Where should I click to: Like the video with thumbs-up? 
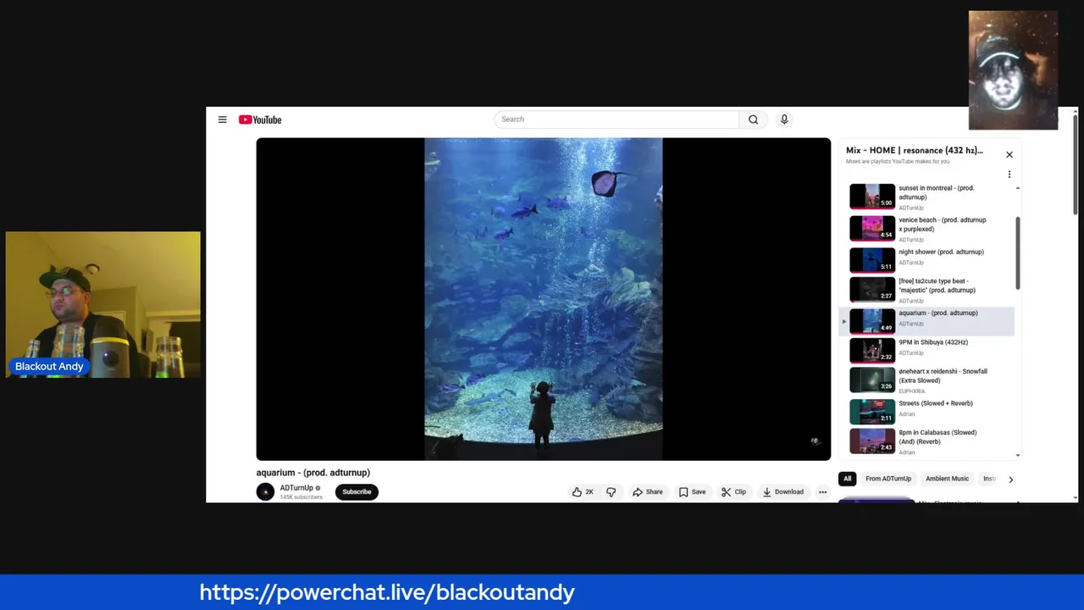coord(583,491)
